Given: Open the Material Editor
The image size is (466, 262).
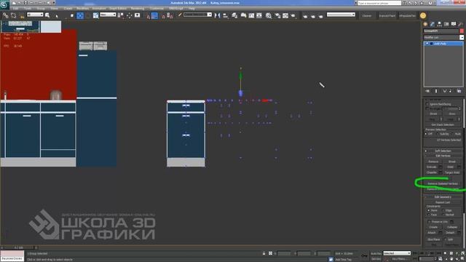Looking at the screenshot, I should (269, 15).
